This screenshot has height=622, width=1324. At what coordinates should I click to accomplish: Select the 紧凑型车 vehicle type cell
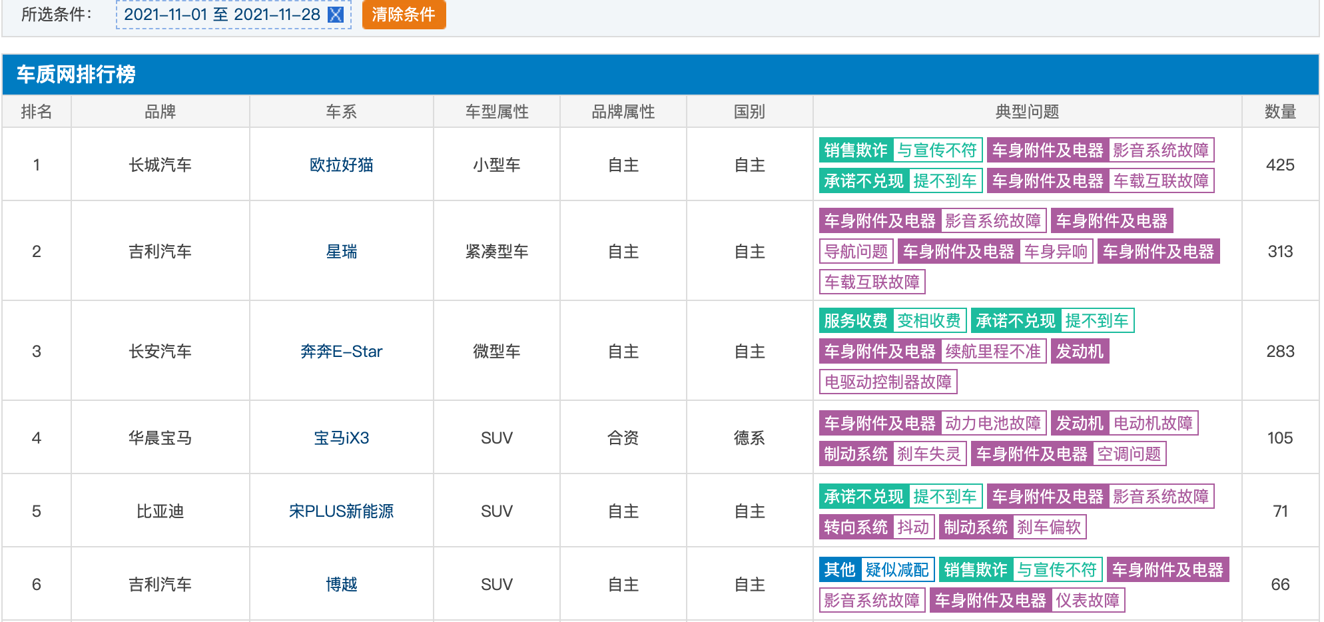[497, 252]
